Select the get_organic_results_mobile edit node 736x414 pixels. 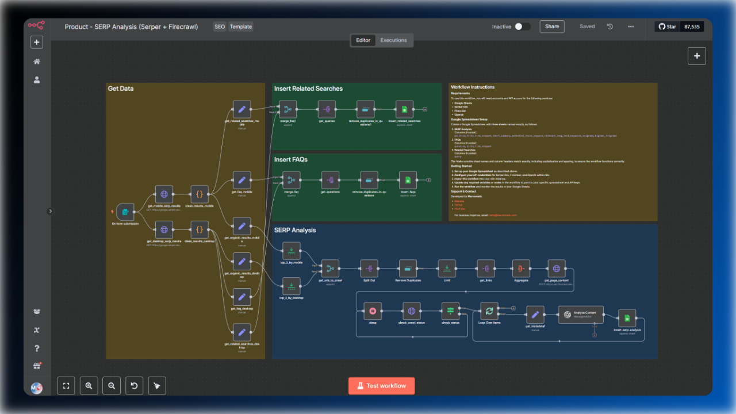241,226
